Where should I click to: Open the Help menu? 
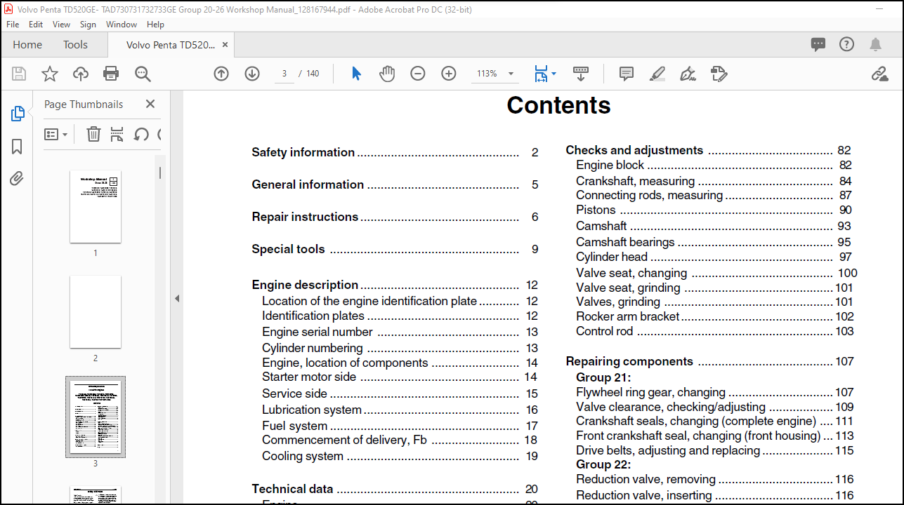[x=155, y=25]
